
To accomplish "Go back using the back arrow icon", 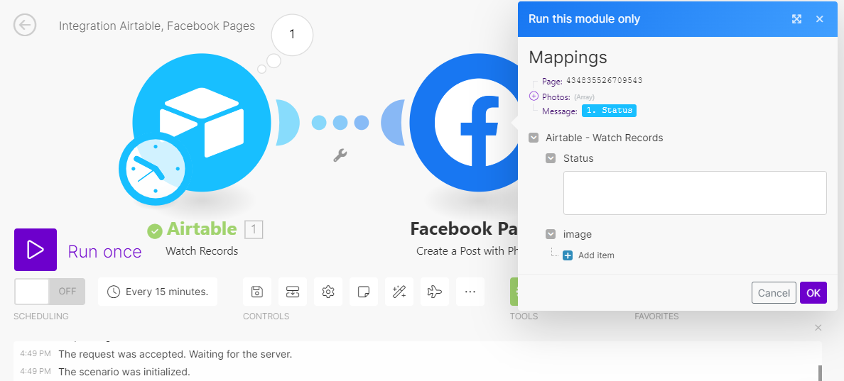I will [x=25, y=26].
